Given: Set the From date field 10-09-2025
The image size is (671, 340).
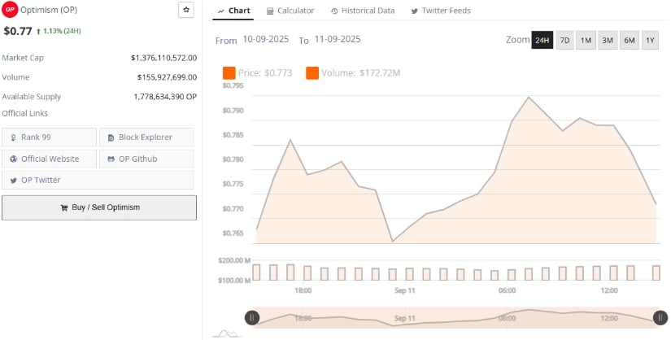Looking at the screenshot, I should pos(266,39).
